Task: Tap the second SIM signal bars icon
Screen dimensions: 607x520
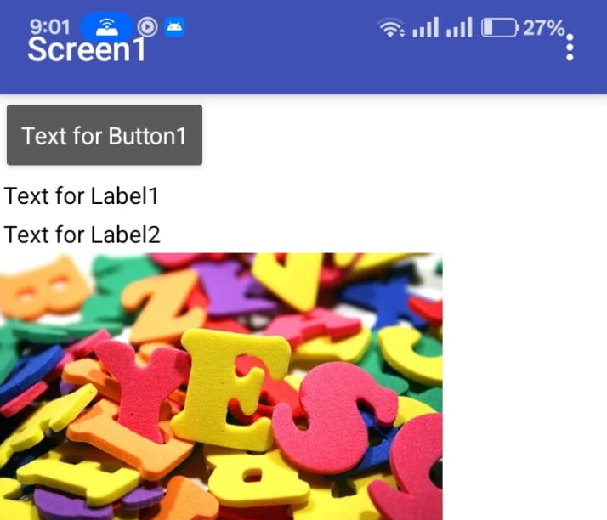Action: 459,28
